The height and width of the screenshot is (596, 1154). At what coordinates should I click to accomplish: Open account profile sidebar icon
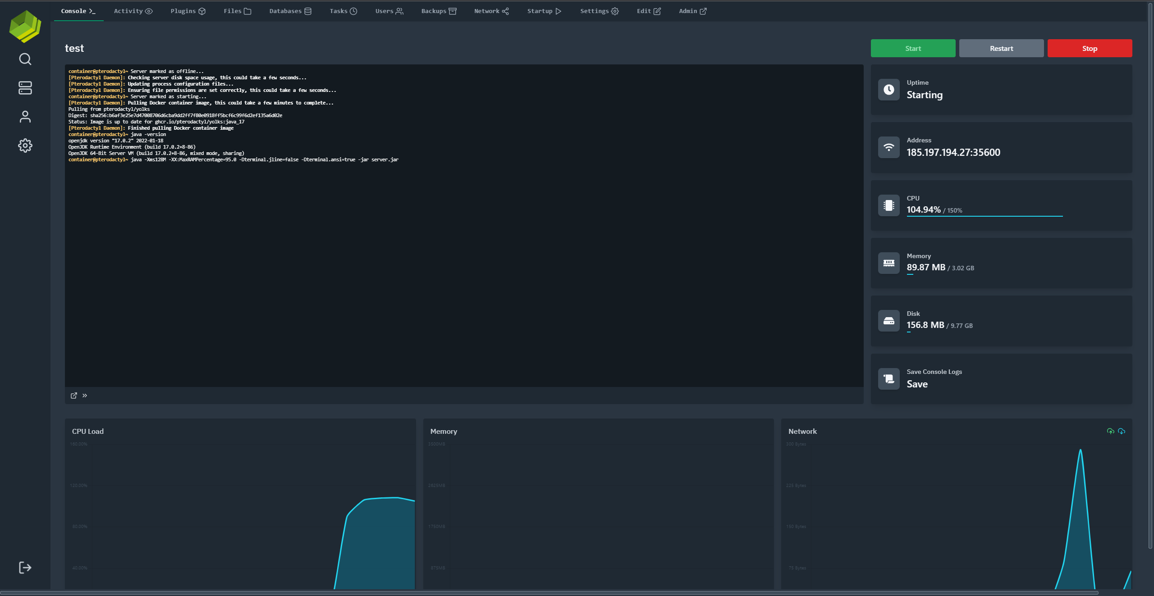pos(25,117)
